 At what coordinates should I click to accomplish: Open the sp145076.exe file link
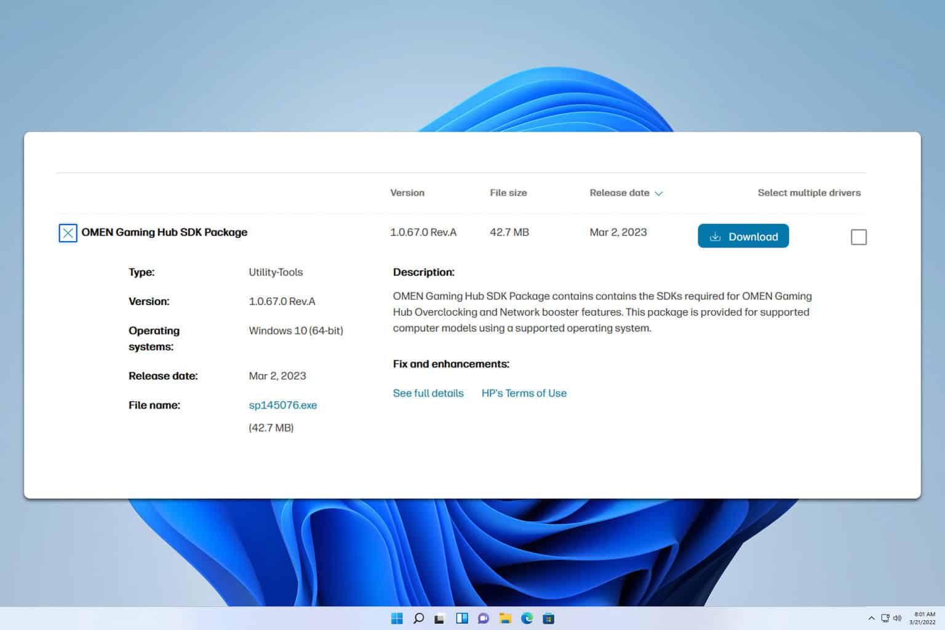tap(283, 405)
